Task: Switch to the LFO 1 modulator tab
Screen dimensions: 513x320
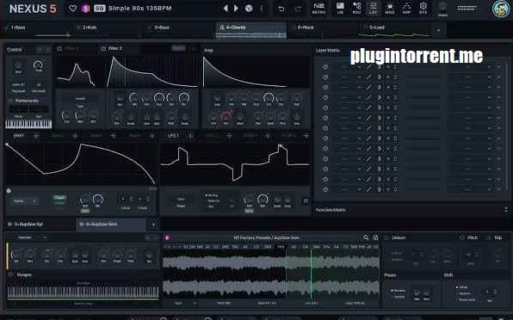Action: (x=173, y=136)
